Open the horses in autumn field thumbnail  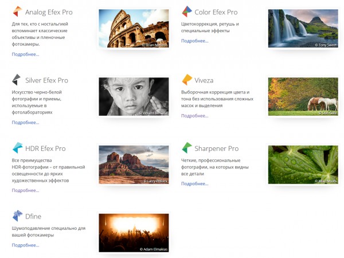click(x=303, y=96)
